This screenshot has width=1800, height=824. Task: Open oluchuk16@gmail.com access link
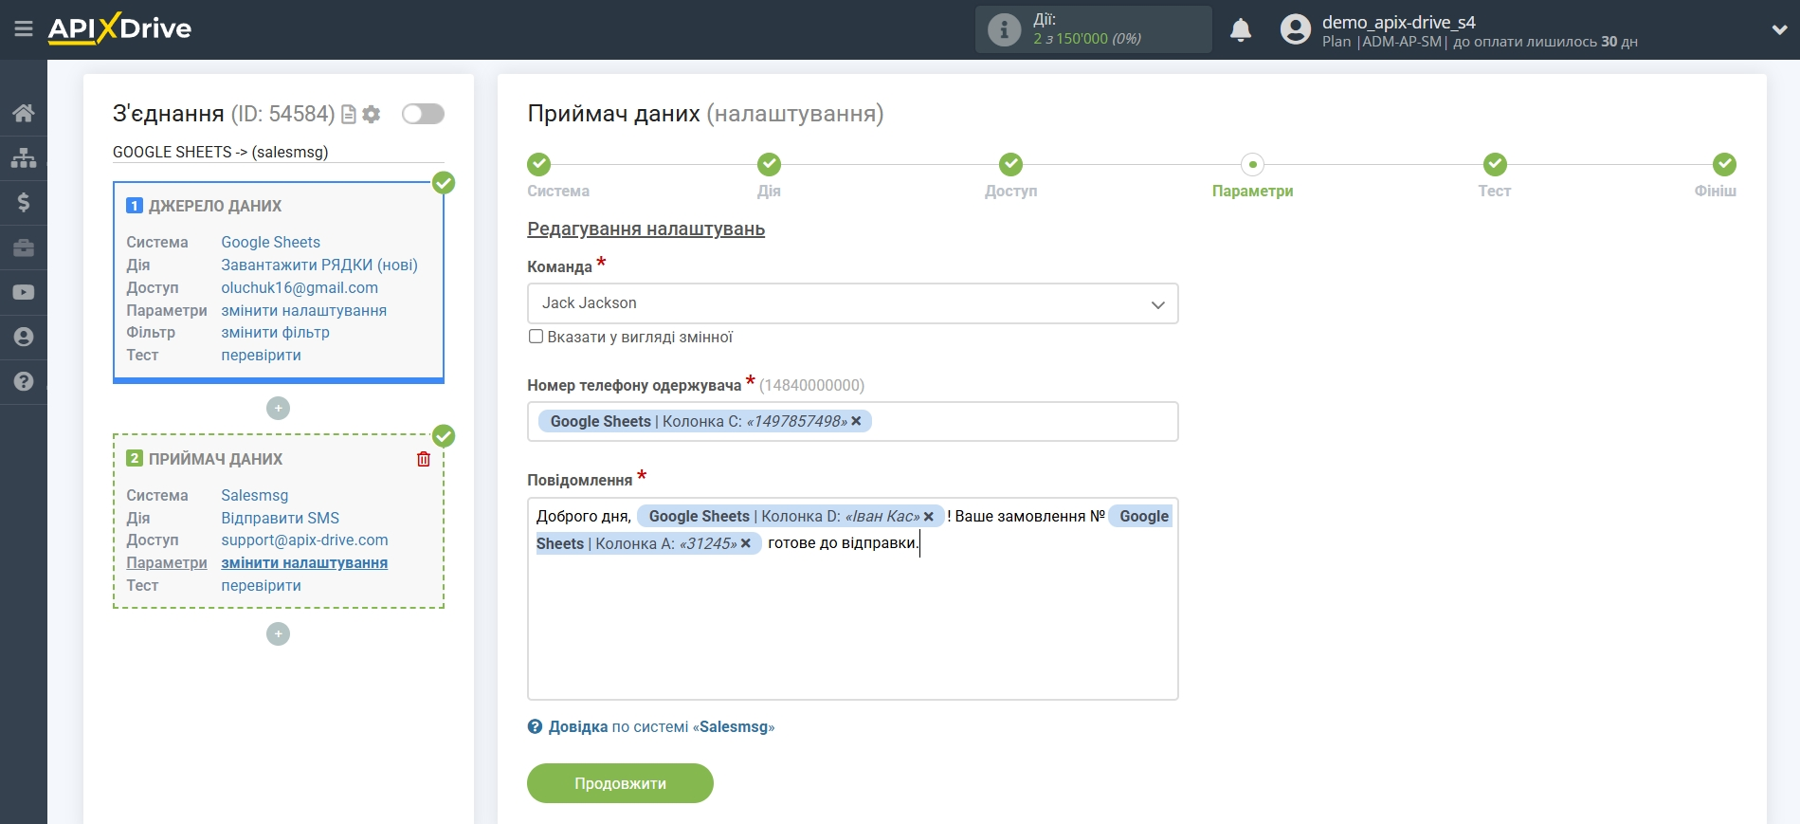click(x=300, y=288)
